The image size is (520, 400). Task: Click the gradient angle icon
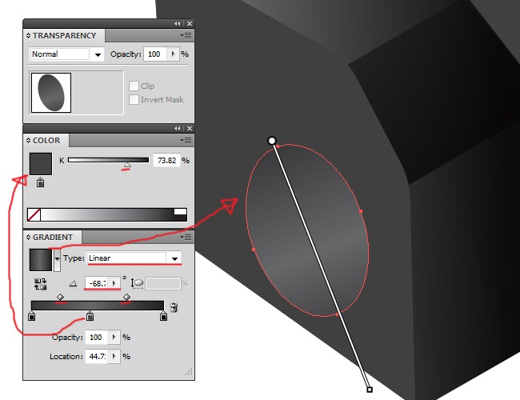pyautogui.click(x=74, y=283)
